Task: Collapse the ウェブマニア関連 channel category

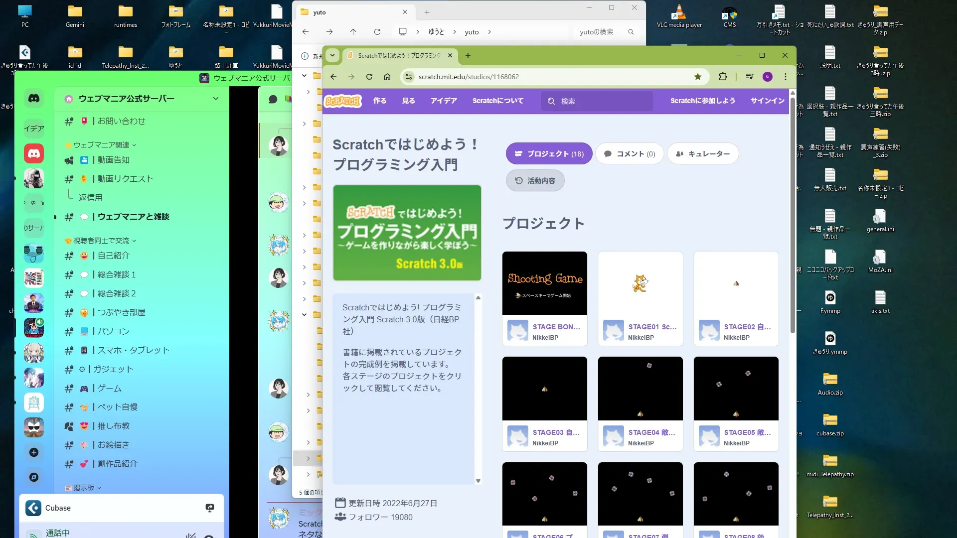Action: pos(101,145)
